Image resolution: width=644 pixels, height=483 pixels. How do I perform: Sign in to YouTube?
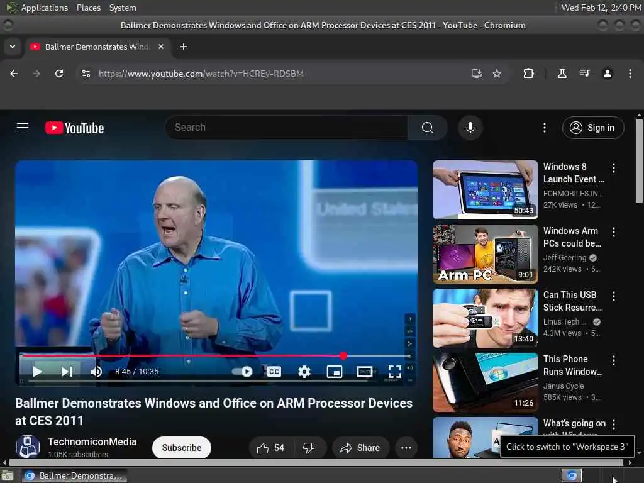593,128
